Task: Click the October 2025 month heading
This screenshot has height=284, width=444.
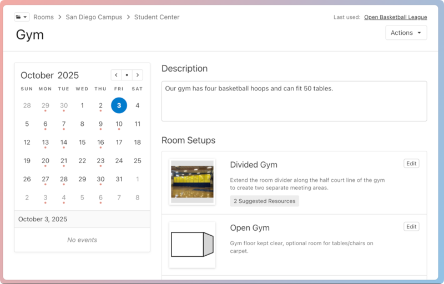Action: (49, 75)
